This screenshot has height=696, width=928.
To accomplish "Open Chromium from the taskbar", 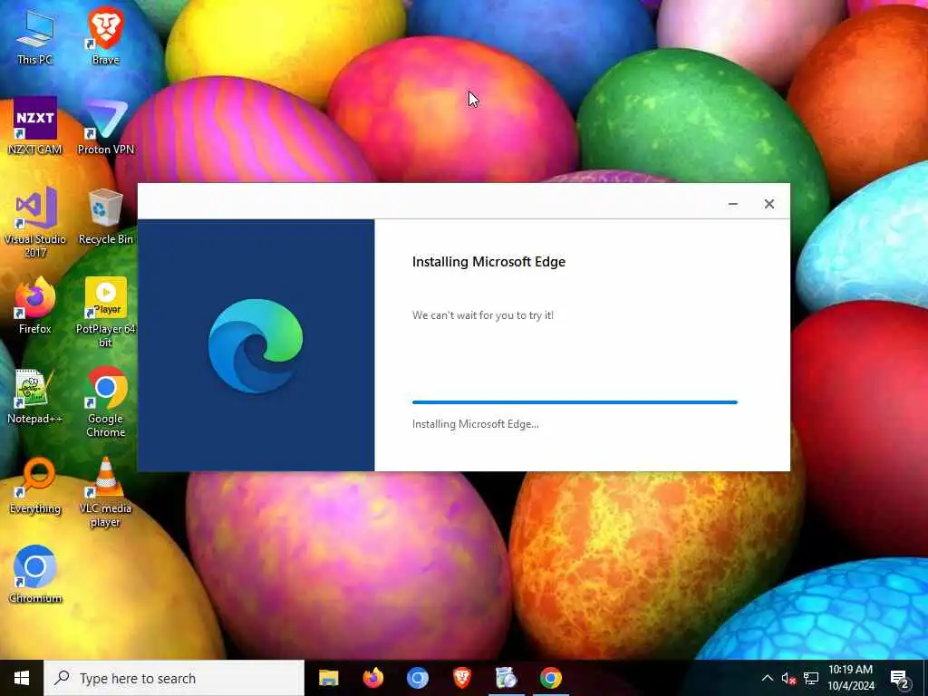I will coord(417,678).
